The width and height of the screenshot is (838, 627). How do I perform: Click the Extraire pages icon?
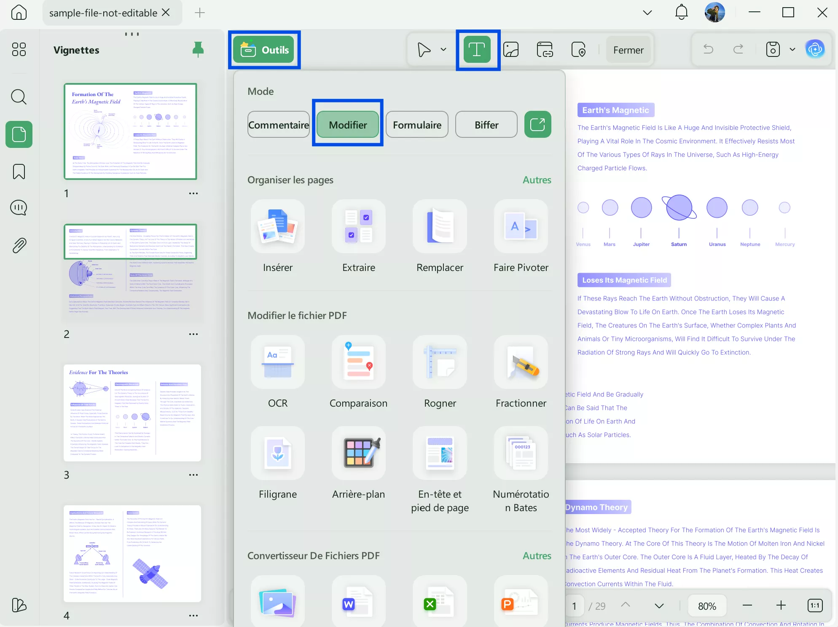[x=358, y=226]
